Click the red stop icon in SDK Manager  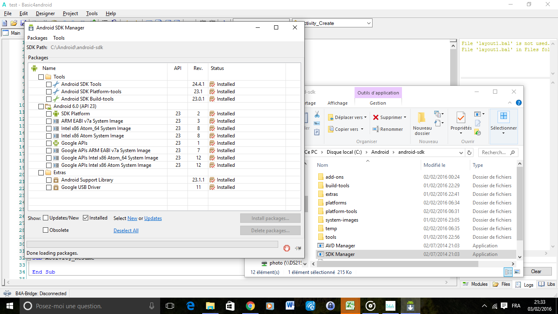click(287, 248)
